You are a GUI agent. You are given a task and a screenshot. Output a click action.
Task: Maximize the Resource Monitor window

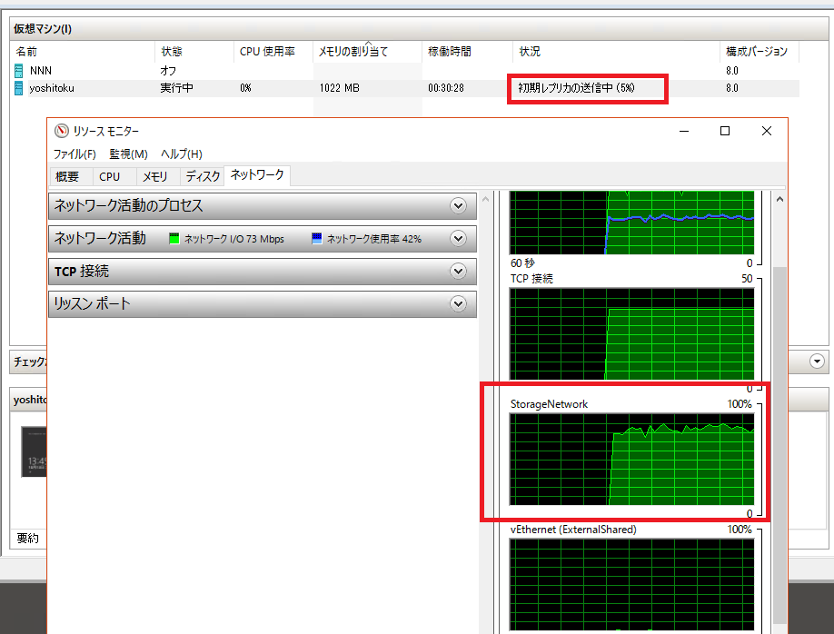tap(725, 131)
